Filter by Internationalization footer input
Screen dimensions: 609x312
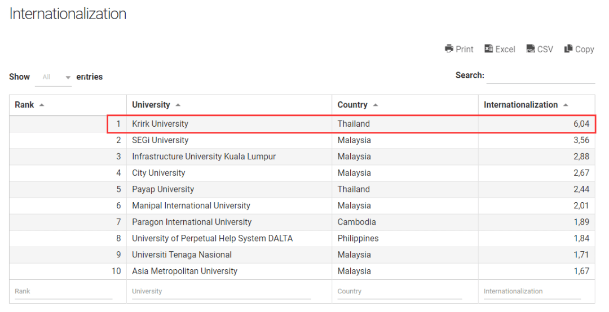coord(532,292)
